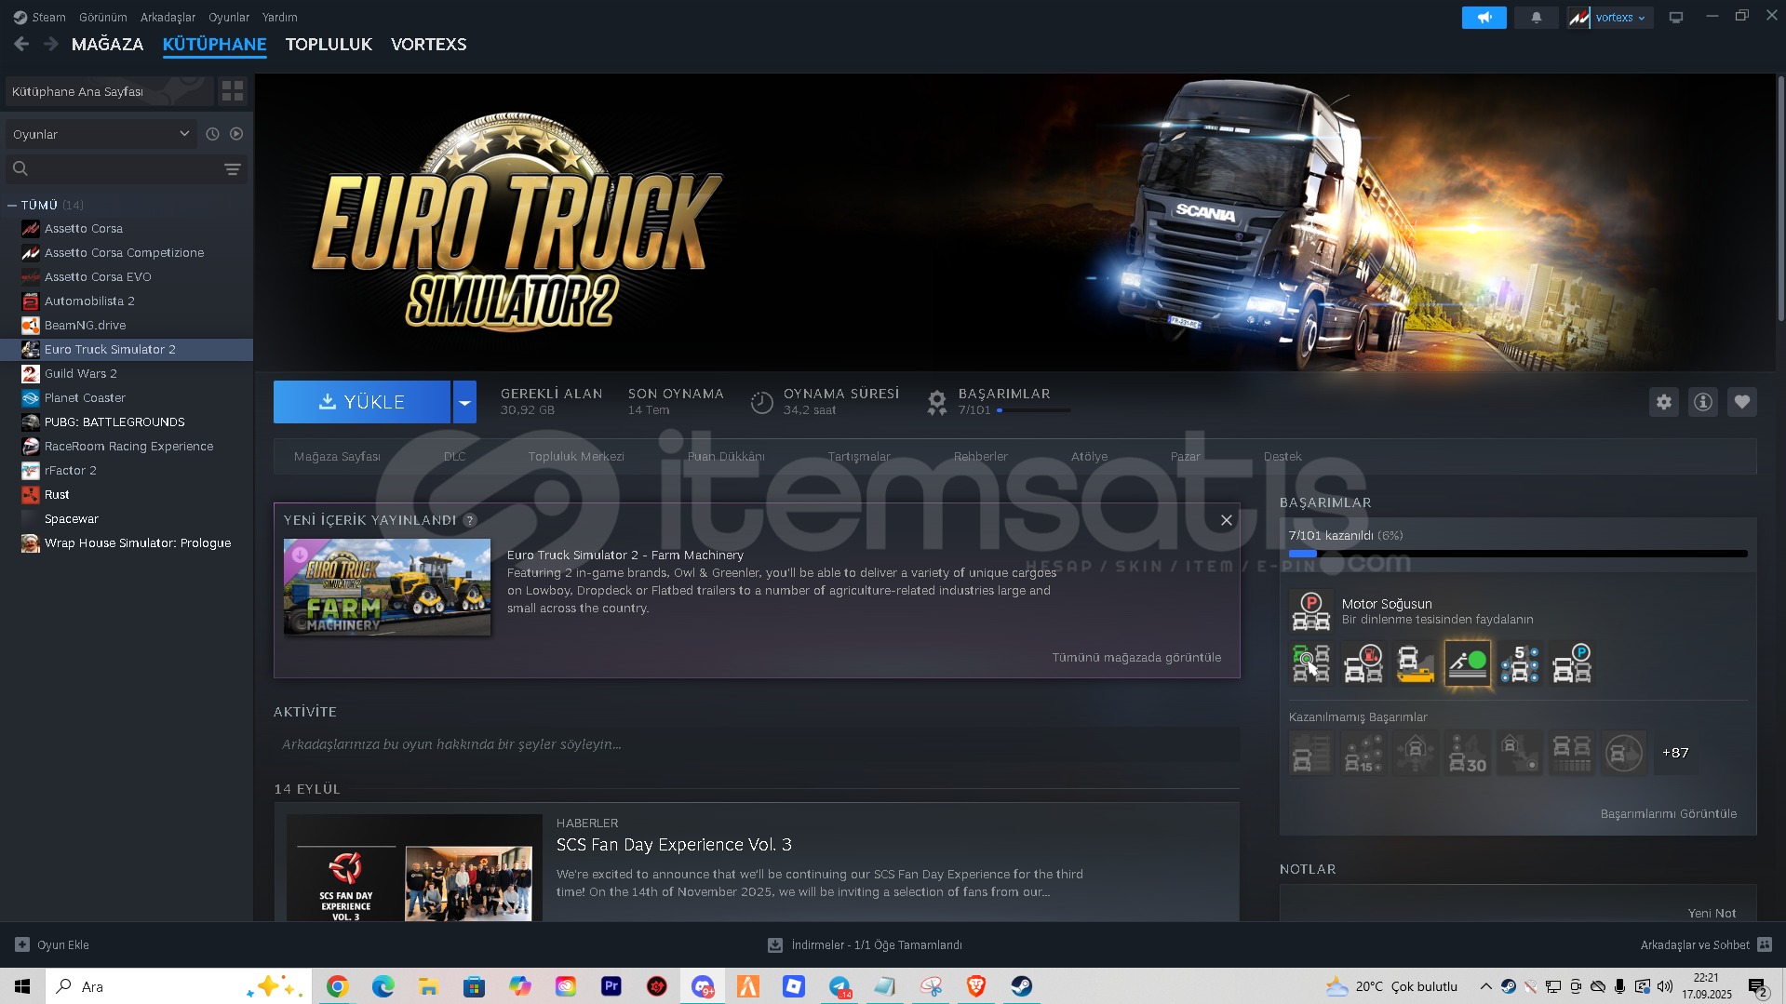Click the YÜKLE install button
The image size is (1786, 1004).
tap(362, 402)
